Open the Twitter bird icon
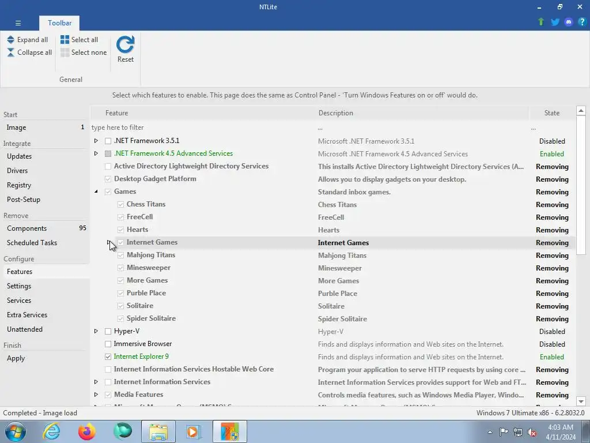590x443 pixels. [555, 22]
